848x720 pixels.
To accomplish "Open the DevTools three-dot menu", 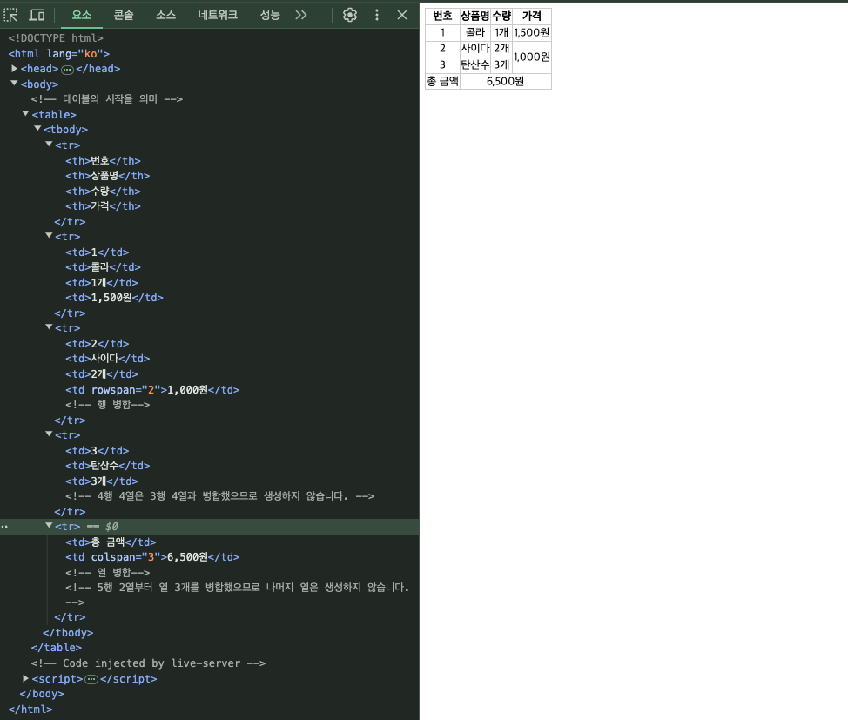I will (x=377, y=15).
